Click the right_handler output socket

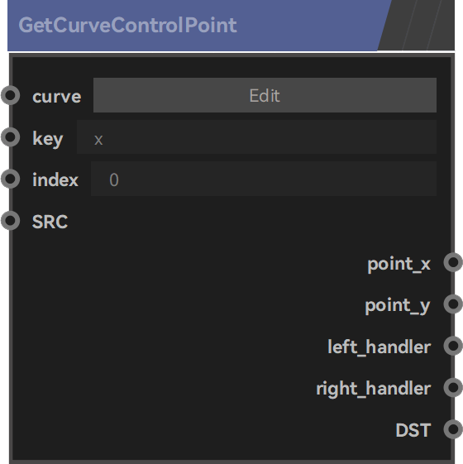pyautogui.click(x=453, y=387)
